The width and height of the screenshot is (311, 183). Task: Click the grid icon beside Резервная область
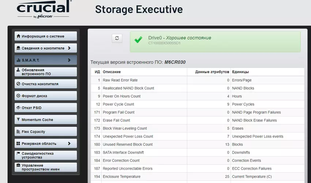pos(18,144)
